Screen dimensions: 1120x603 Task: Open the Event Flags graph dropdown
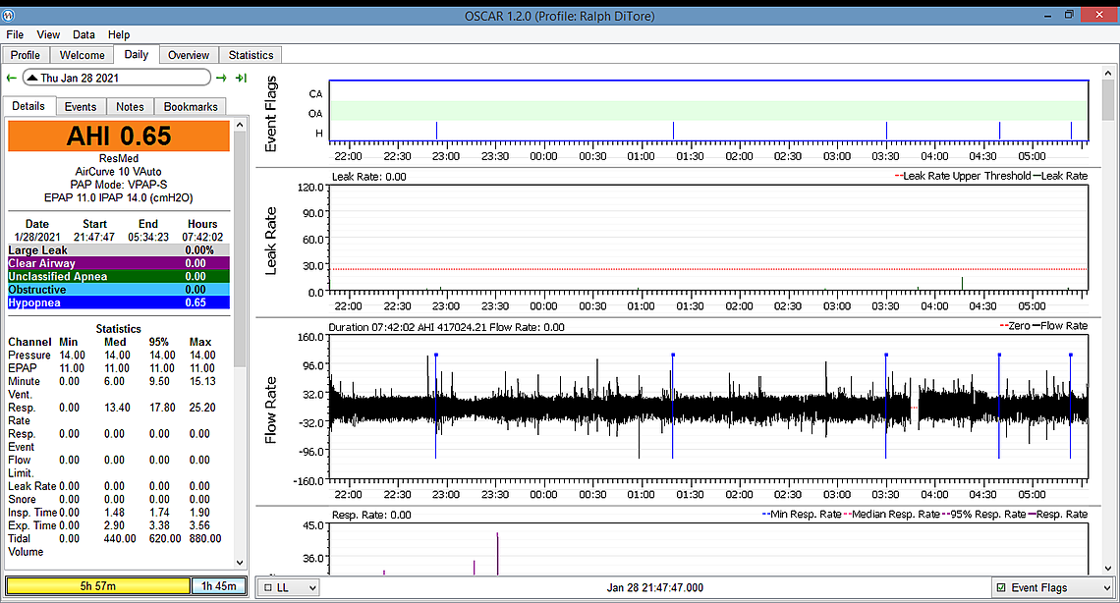point(1053,587)
